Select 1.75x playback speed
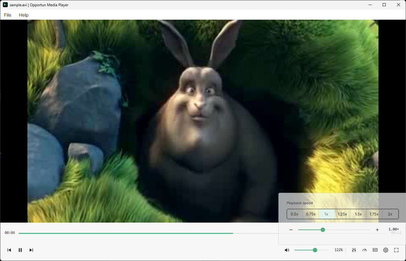 click(374, 214)
